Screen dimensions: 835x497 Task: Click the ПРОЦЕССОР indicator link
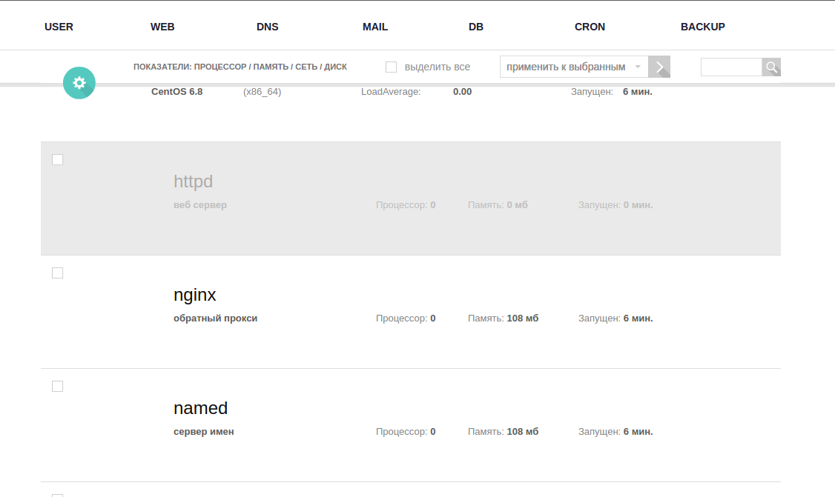pos(220,67)
